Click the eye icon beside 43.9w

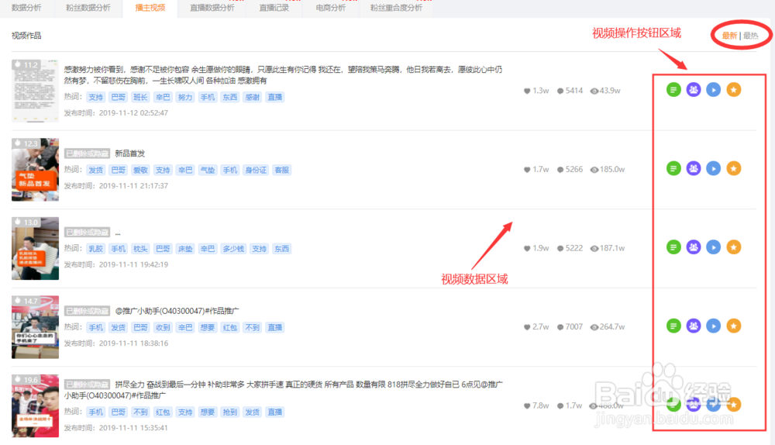pyautogui.click(x=594, y=91)
